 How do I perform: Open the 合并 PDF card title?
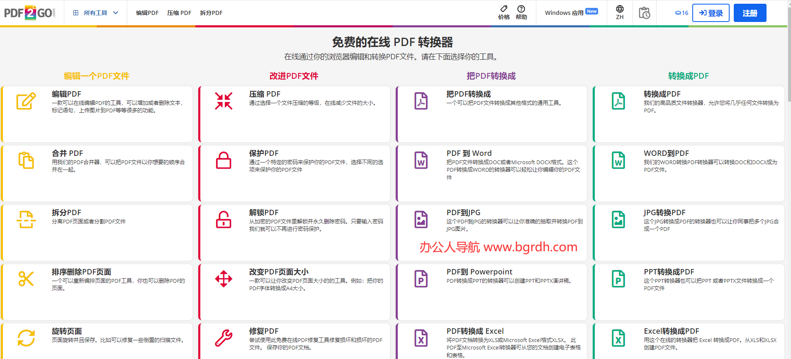tap(67, 153)
